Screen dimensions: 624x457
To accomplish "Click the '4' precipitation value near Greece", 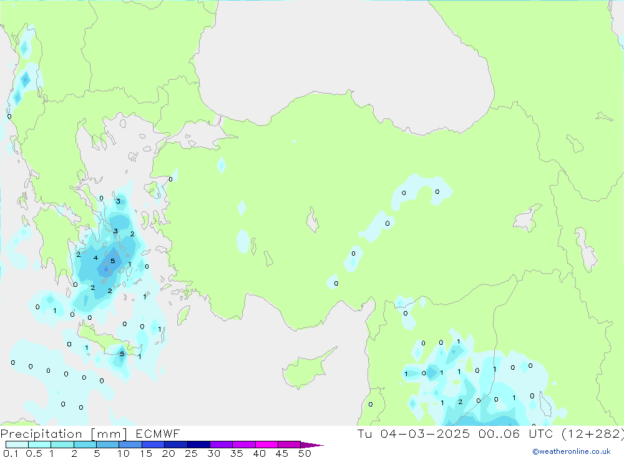I will pos(95,257).
